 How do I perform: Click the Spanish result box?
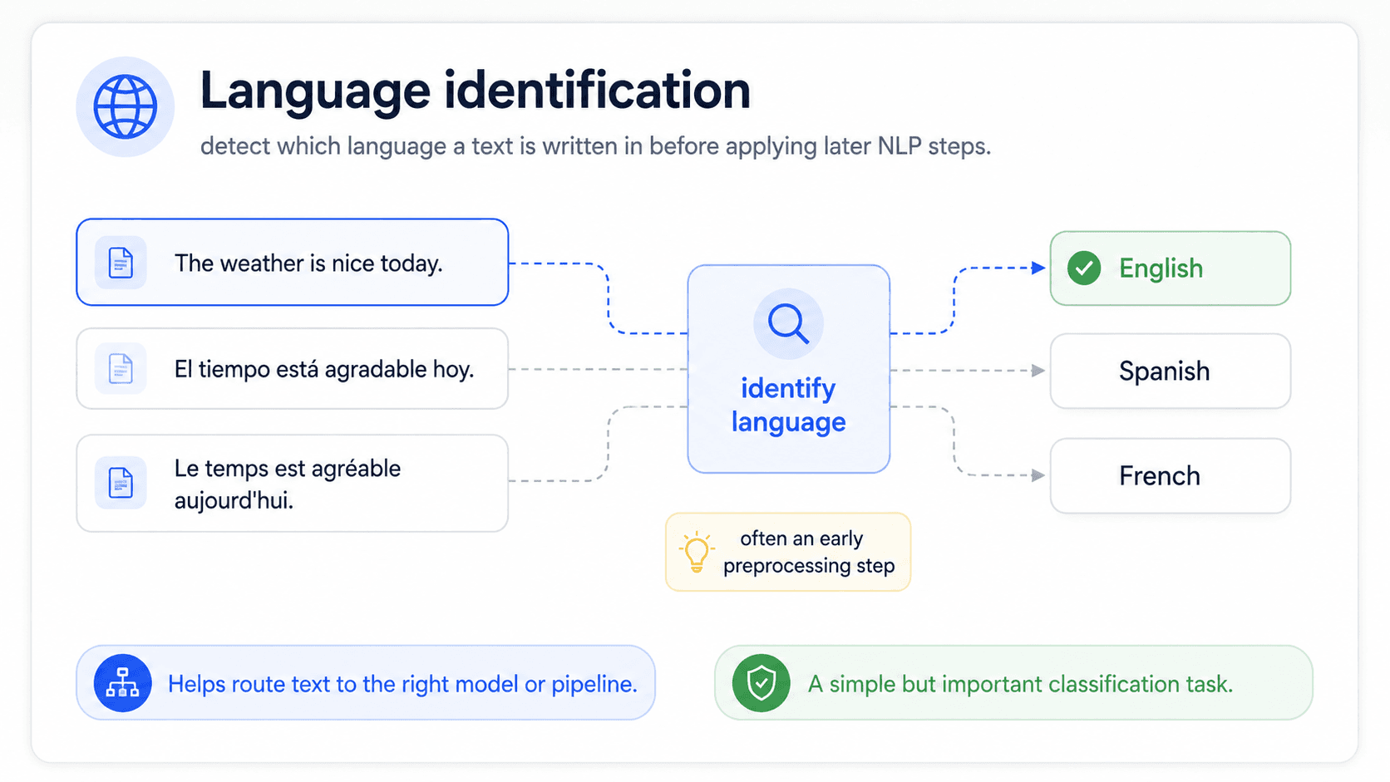coord(1170,371)
